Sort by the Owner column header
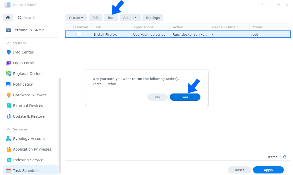This screenshot has width=293, height=175. coord(267,27)
